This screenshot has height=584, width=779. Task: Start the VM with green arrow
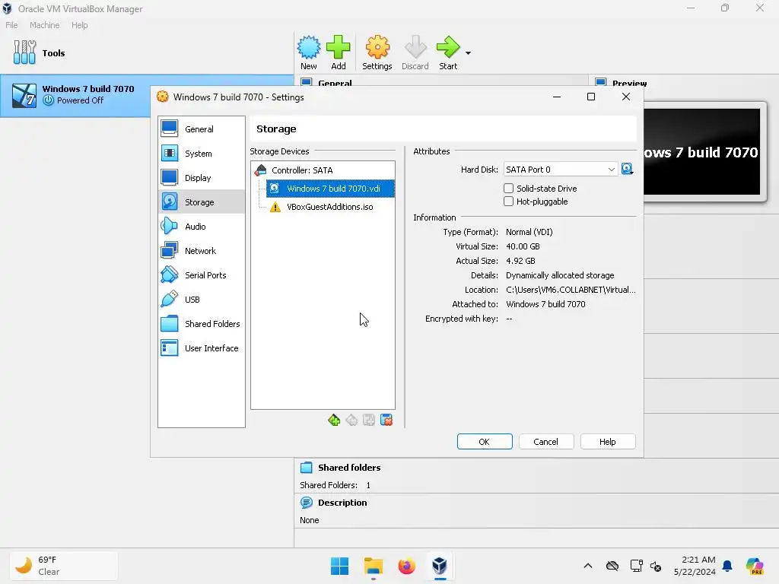(448, 52)
